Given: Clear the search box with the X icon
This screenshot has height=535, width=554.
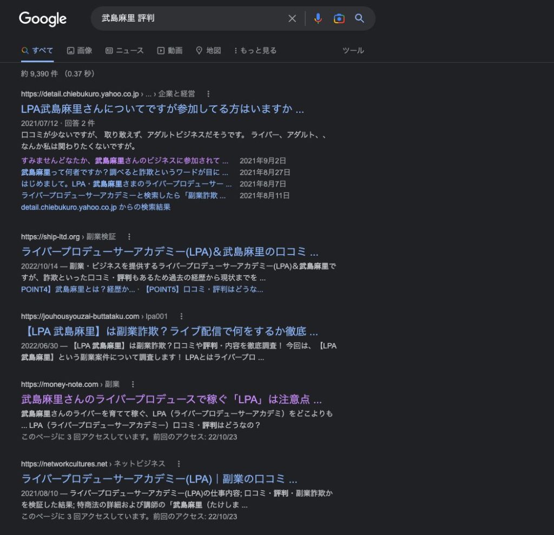Looking at the screenshot, I should [292, 19].
